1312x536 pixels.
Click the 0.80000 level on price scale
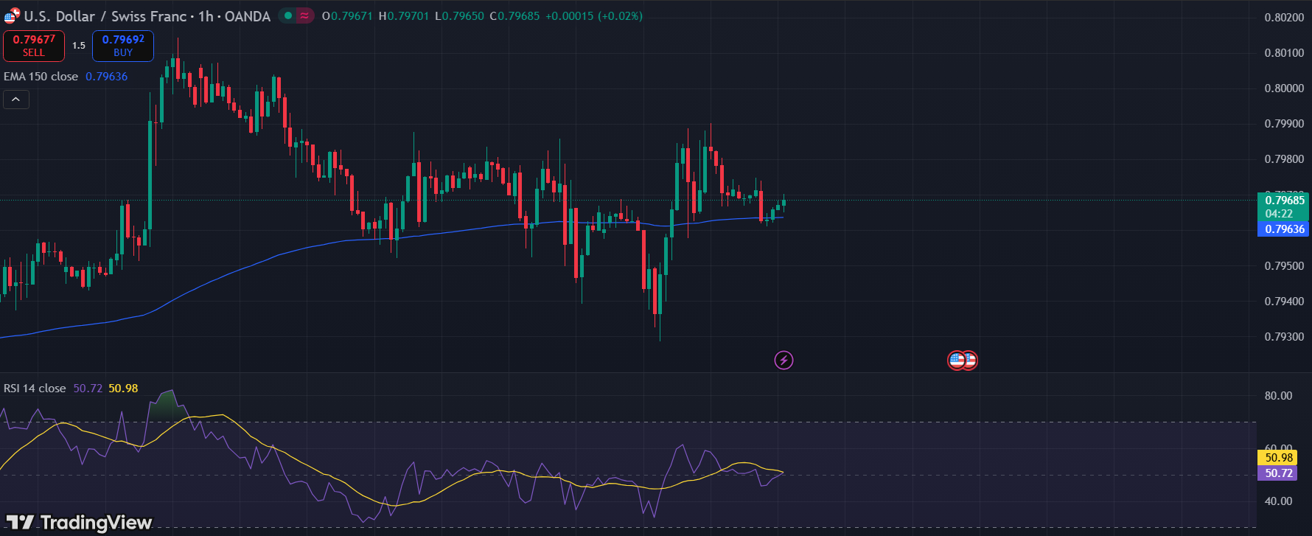tap(1284, 88)
